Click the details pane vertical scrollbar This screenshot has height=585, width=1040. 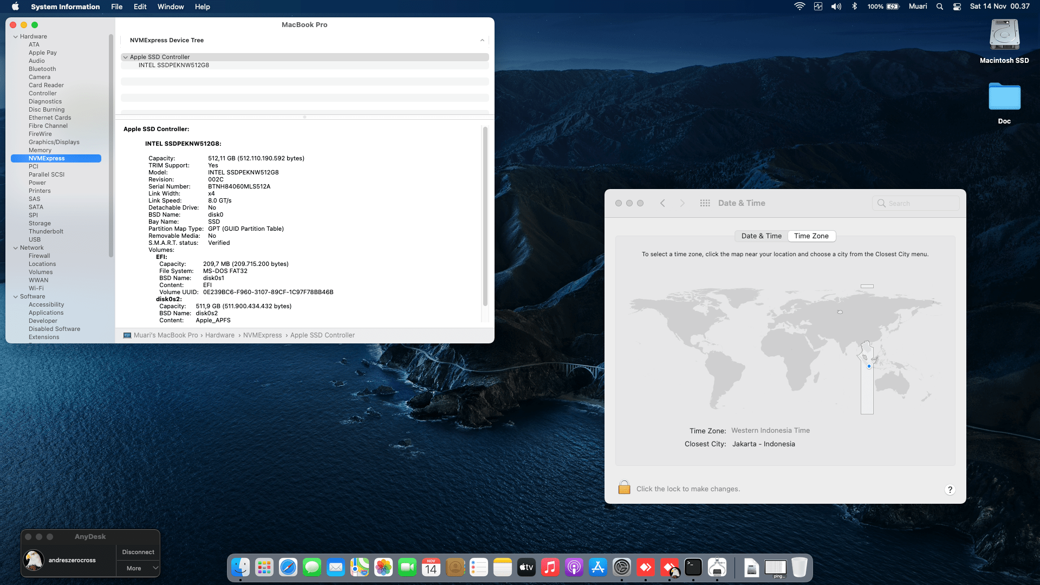click(x=485, y=217)
